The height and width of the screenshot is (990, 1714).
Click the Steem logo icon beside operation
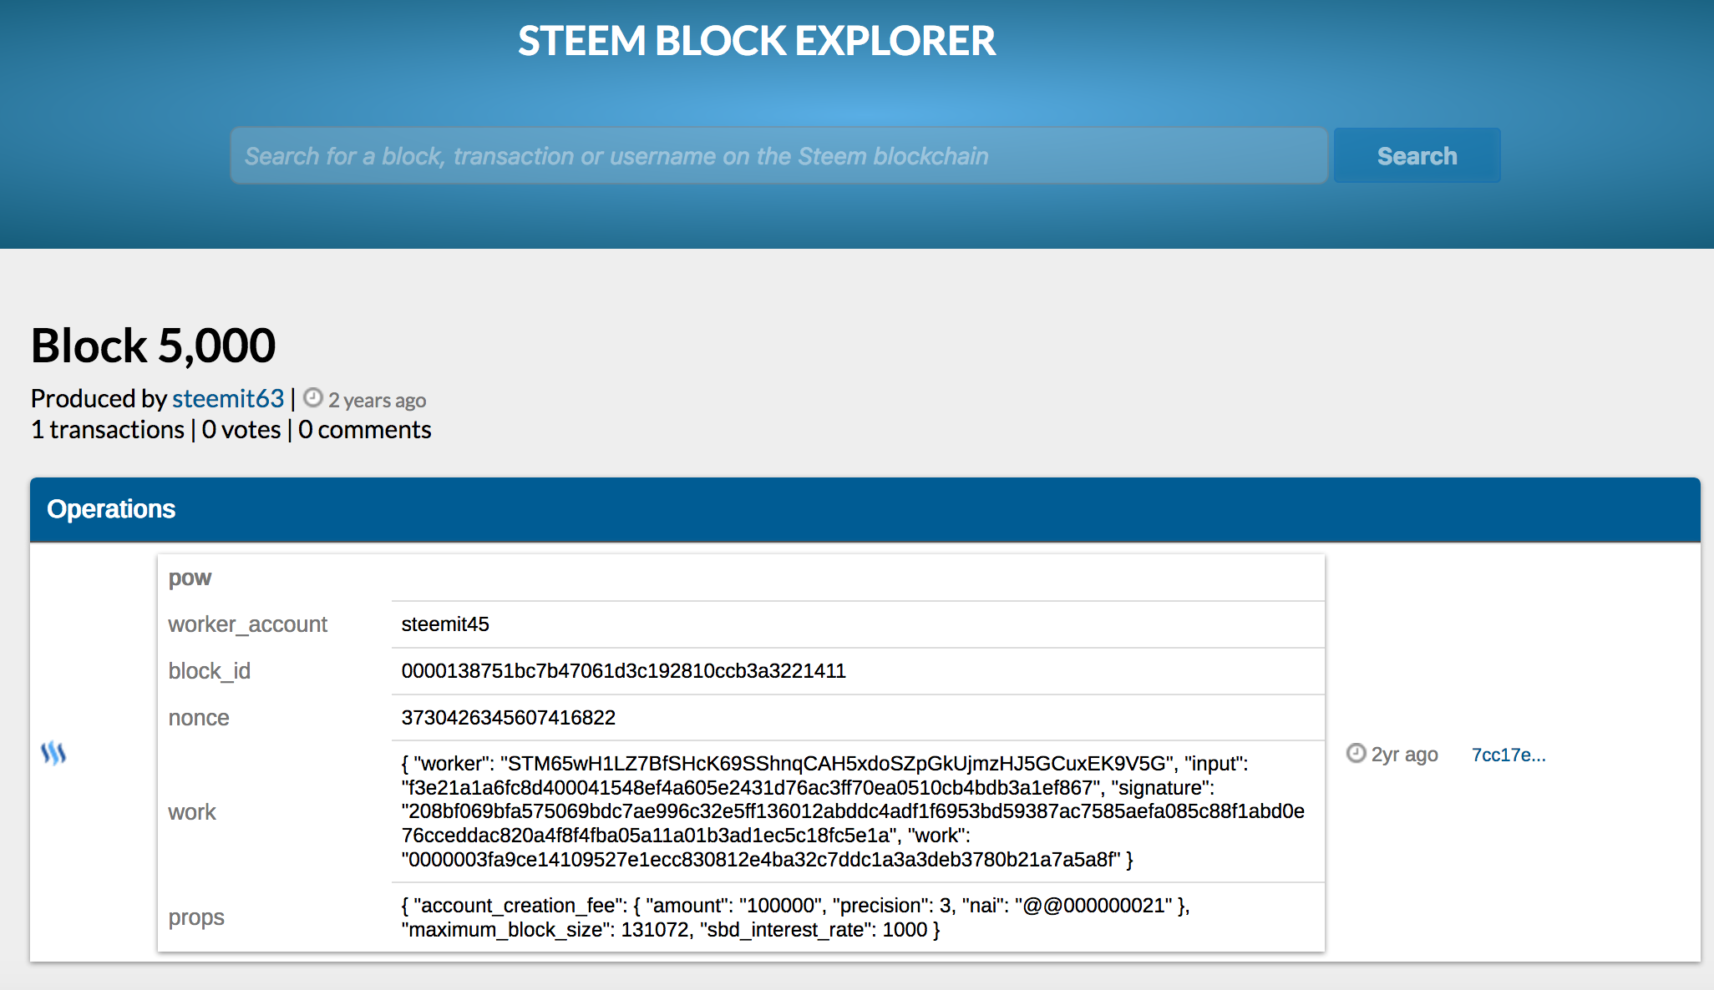tap(53, 753)
